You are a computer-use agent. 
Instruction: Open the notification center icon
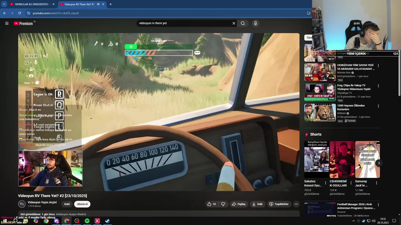point(394,221)
